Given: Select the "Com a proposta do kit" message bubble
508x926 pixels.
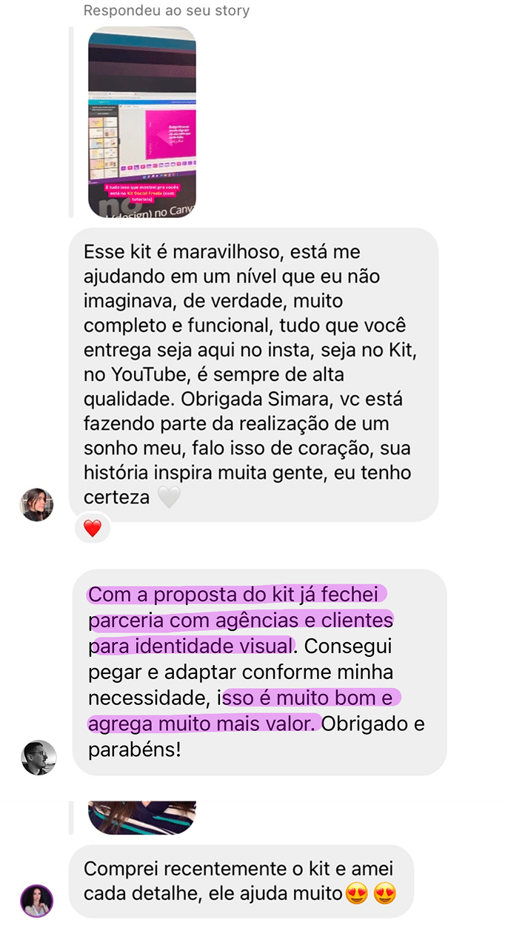Looking at the screenshot, I should [259, 672].
